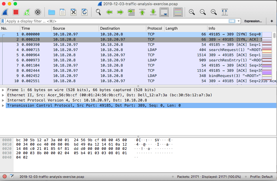277x181 pixels.
Task: Find a packet magnifier icon
Action: pyautogui.click(x=98, y=12)
